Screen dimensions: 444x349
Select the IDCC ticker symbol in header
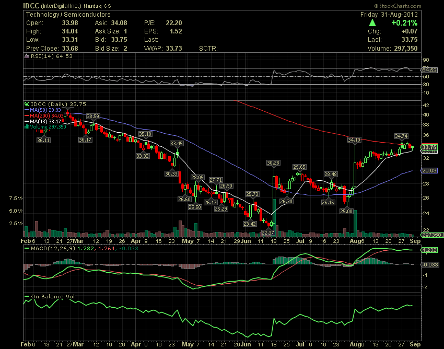(31, 6)
